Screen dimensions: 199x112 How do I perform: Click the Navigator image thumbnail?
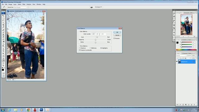[x=187, y=25]
